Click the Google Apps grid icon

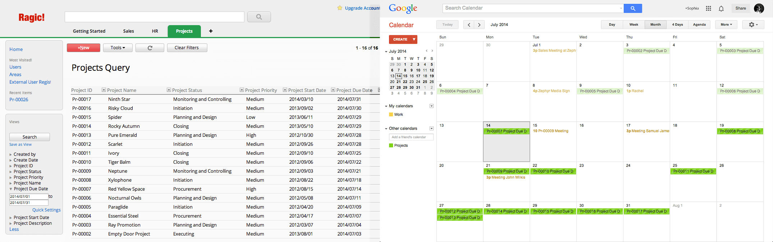click(708, 9)
